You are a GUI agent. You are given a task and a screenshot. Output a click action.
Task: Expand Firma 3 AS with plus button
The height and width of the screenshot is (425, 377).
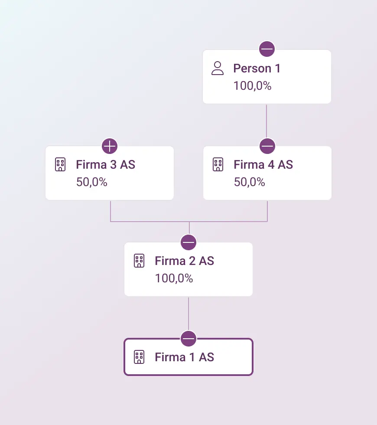pyautogui.click(x=110, y=146)
